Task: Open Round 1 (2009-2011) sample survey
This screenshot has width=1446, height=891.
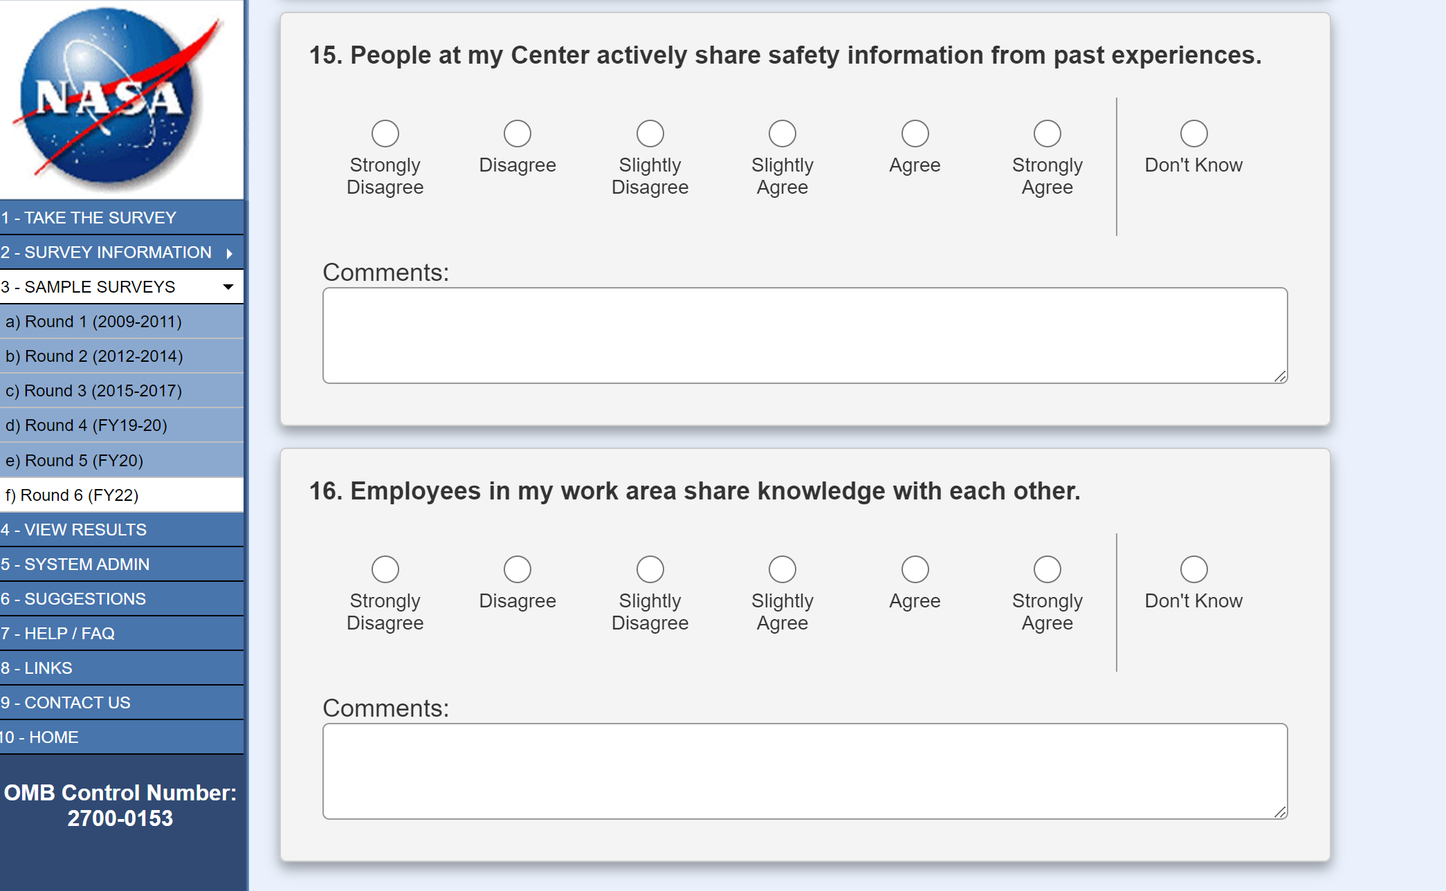Action: tap(93, 322)
